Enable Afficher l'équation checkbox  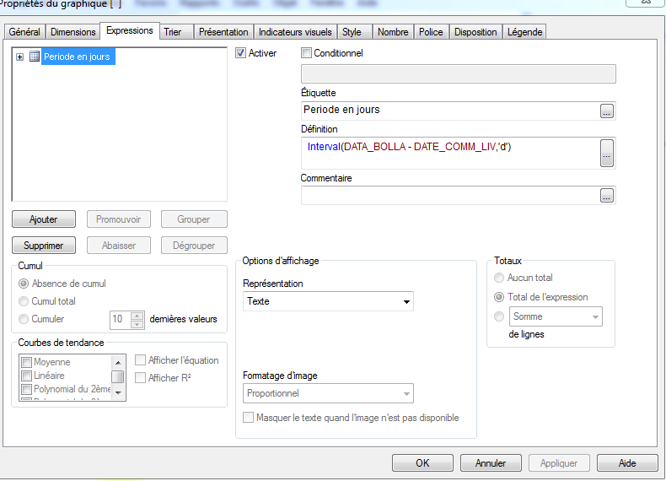click(140, 360)
